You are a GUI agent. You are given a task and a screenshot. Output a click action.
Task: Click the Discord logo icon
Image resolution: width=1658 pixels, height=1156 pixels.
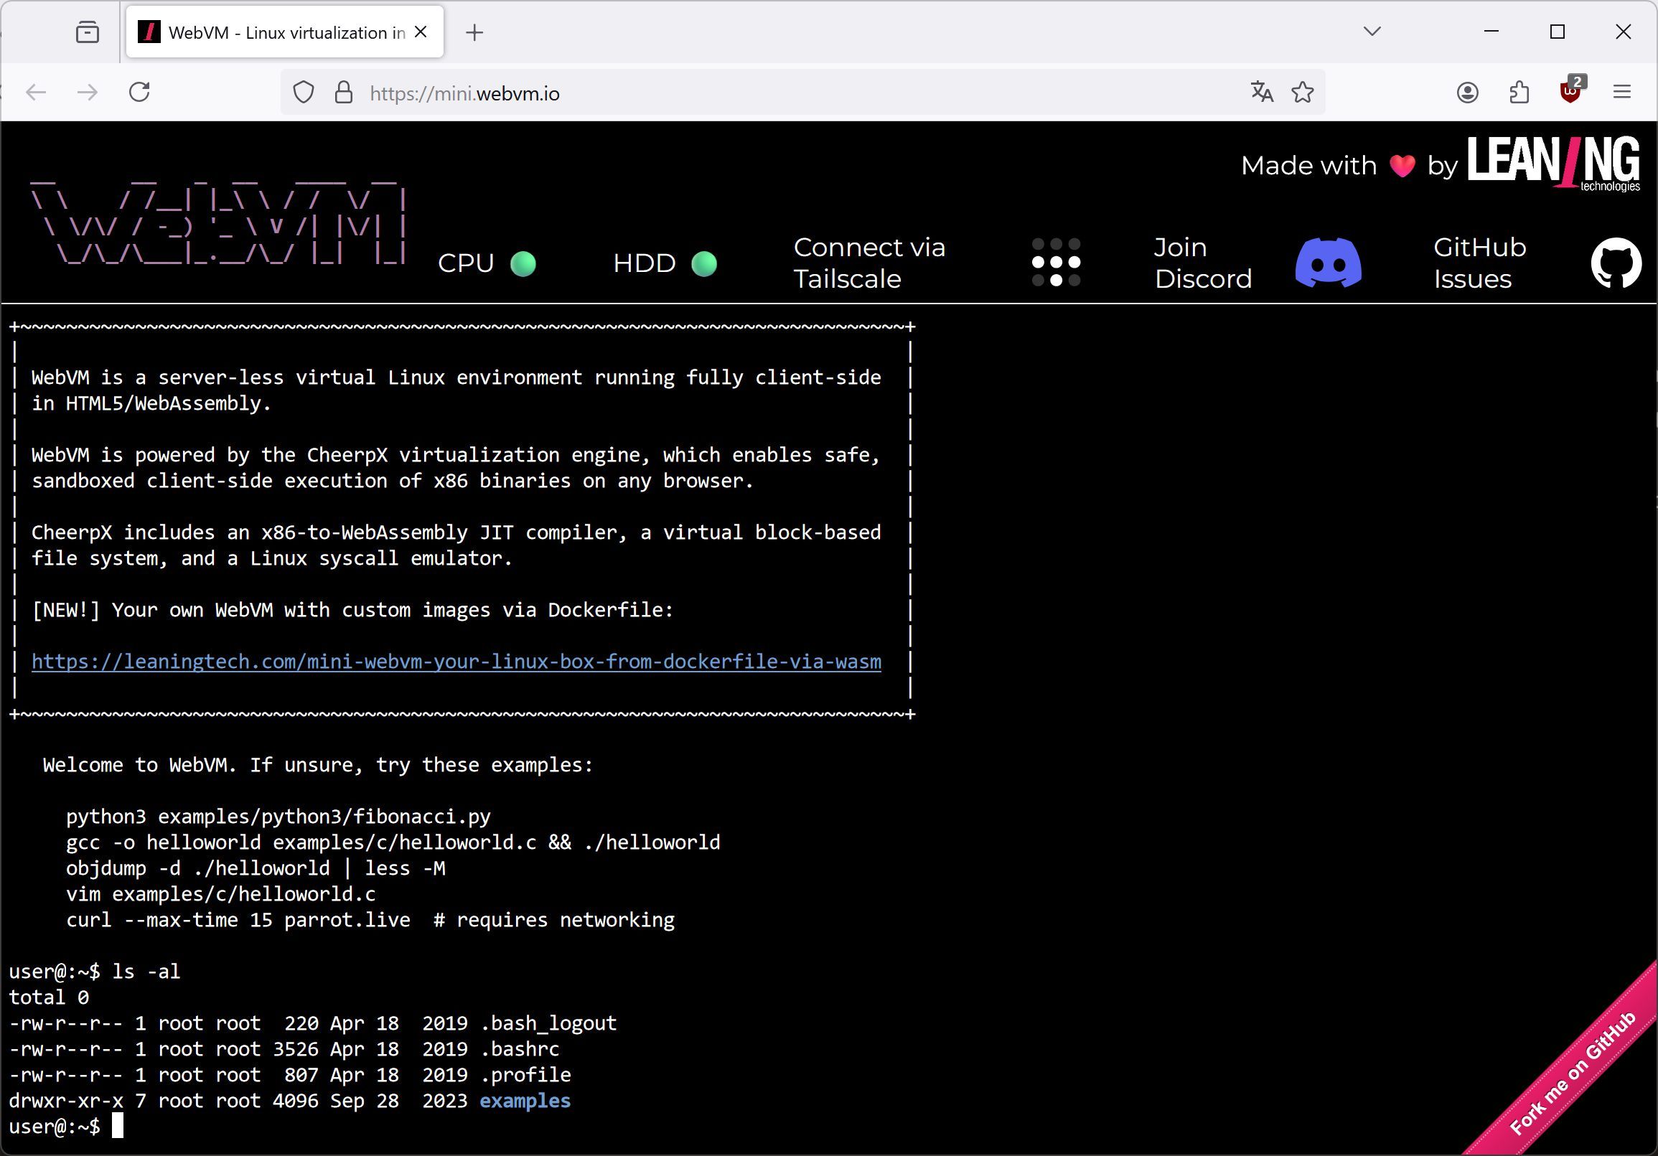[x=1329, y=263]
